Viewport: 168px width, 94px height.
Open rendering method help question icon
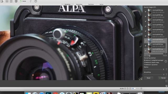pos(166,61)
